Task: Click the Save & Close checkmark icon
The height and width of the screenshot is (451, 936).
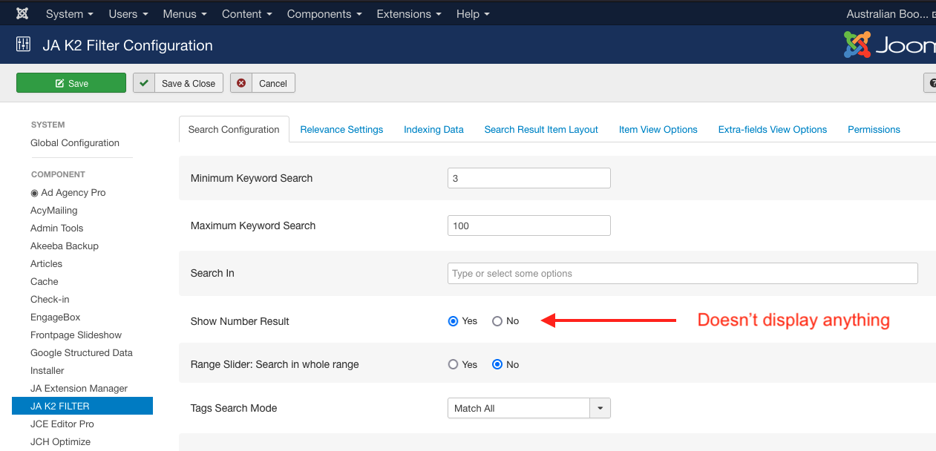Action: (x=144, y=83)
